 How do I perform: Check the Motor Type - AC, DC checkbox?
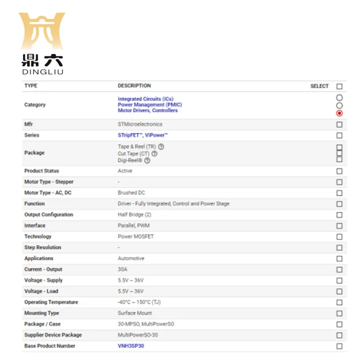click(339, 193)
